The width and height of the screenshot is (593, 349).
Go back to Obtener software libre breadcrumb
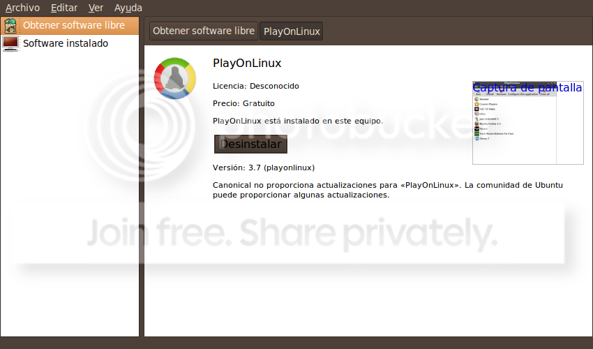point(204,31)
